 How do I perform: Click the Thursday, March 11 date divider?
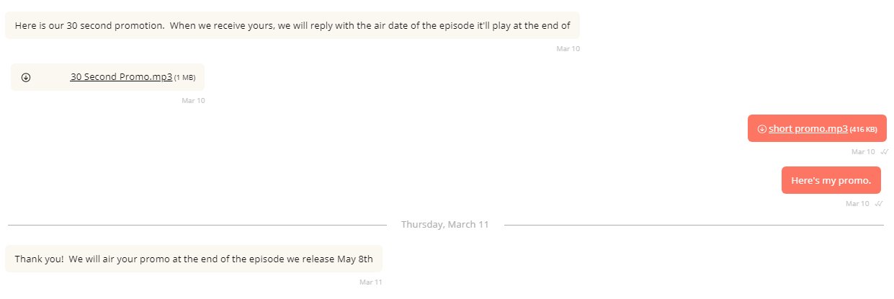pos(444,225)
